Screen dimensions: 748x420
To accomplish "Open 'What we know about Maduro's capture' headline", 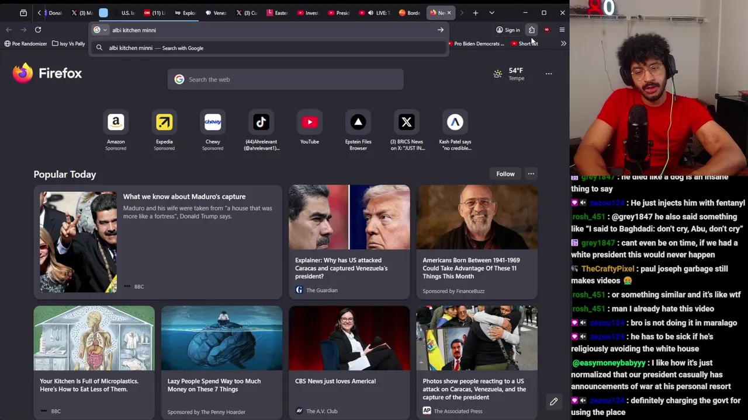I will [x=184, y=197].
